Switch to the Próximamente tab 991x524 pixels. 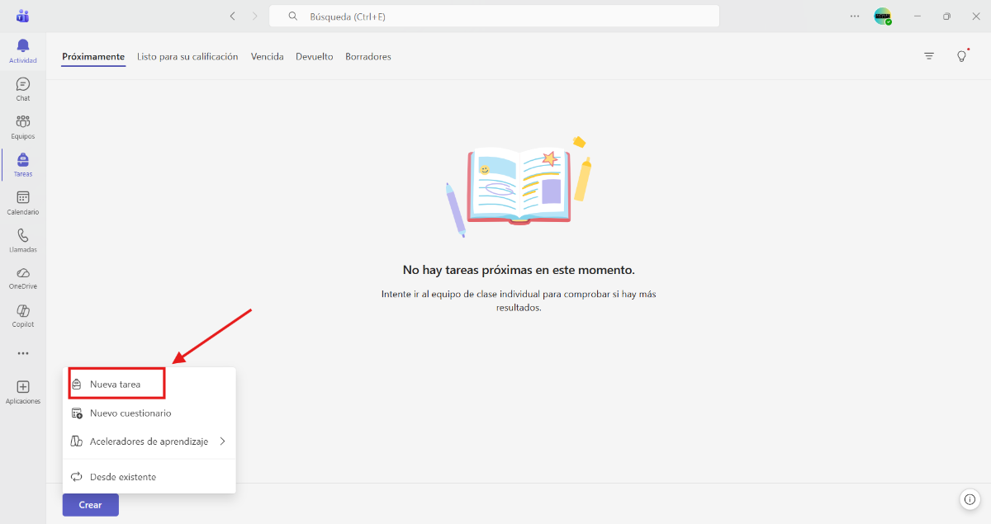[93, 57]
